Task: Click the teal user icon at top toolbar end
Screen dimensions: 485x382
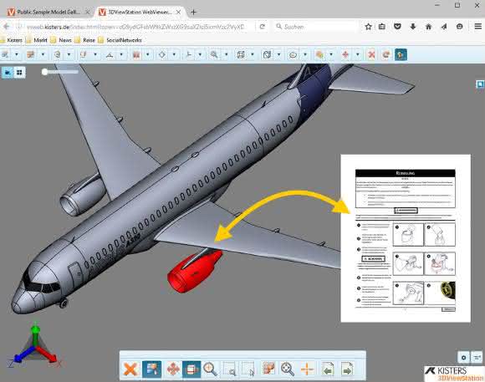Action: [x=401, y=54]
